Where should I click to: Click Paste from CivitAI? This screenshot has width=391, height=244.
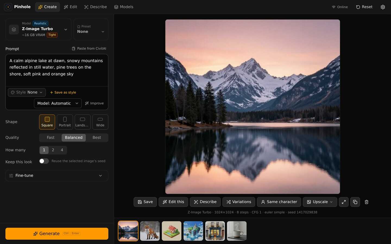[89, 49]
